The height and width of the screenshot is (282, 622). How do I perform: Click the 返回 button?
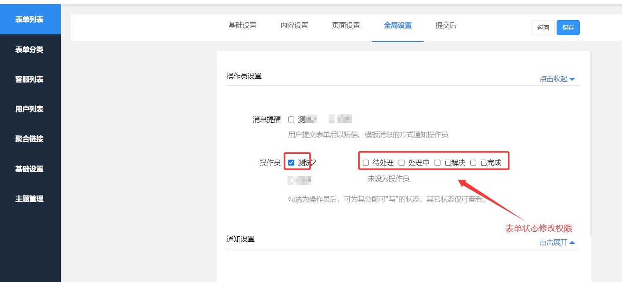coord(543,28)
